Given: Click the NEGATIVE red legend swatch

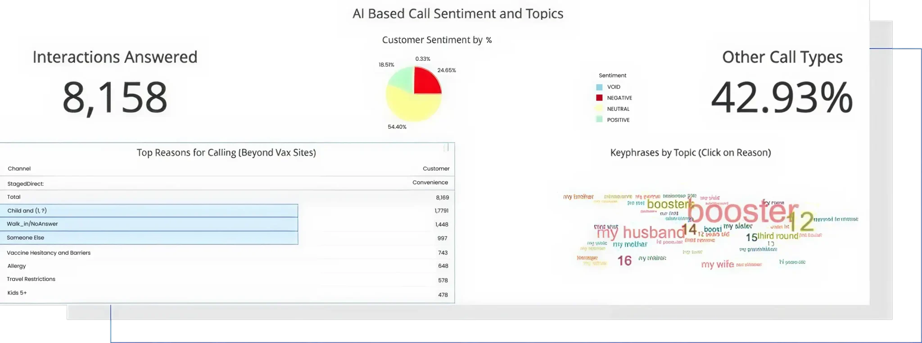Looking at the screenshot, I should pos(599,98).
